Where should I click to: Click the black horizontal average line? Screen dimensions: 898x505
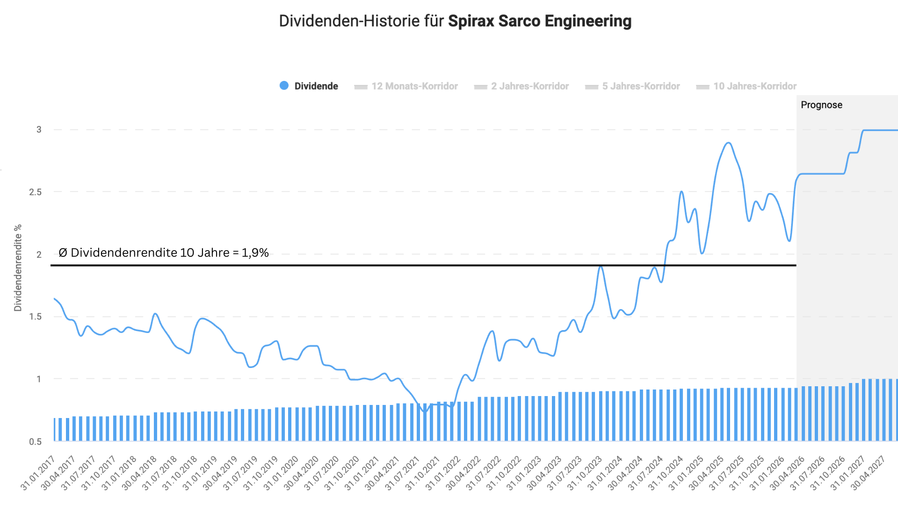coord(421,266)
